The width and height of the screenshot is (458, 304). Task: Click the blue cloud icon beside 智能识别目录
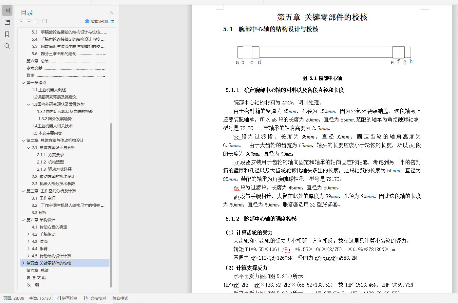click(x=87, y=21)
